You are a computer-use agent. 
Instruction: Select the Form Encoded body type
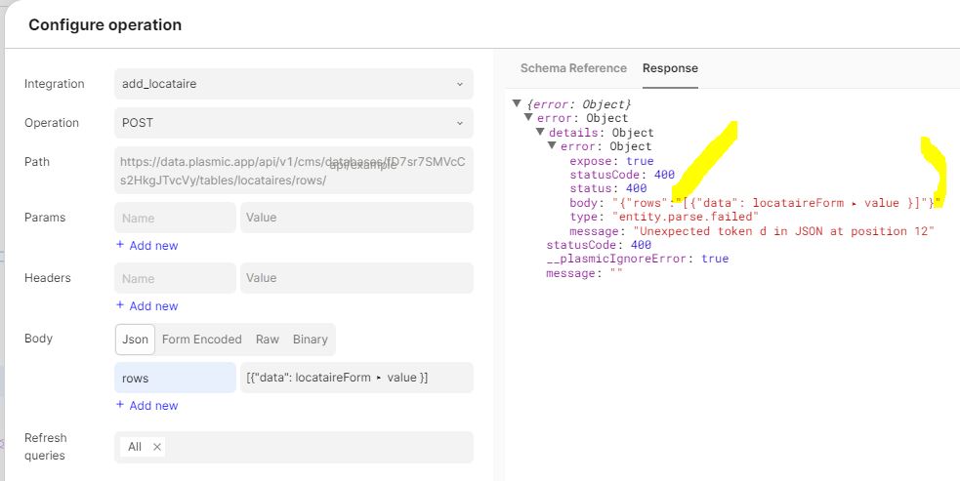(x=201, y=340)
